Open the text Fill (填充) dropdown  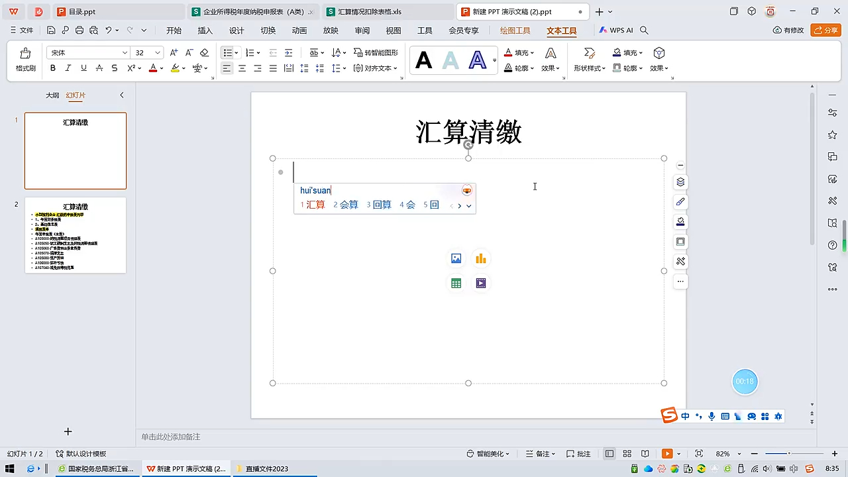(x=519, y=53)
